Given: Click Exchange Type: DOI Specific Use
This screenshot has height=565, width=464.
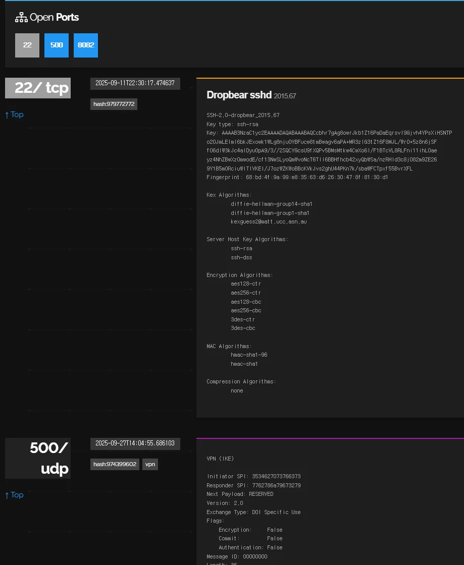Looking at the screenshot, I should (x=253, y=512).
